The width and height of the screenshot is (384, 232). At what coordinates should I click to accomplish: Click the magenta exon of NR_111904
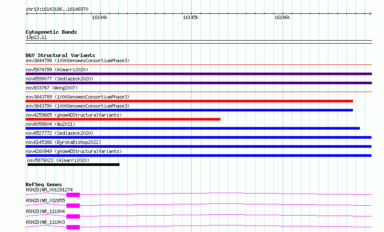(x=73, y=216)
